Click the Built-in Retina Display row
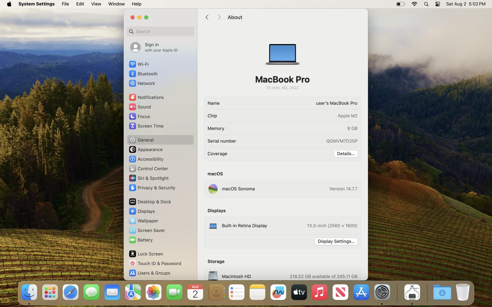The width and height of the screenshot is (492, 307). click(282, 226)
